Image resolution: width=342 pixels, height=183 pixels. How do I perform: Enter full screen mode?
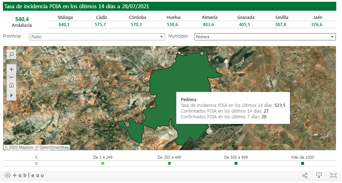pyautogui.click(x=333, y=175)
